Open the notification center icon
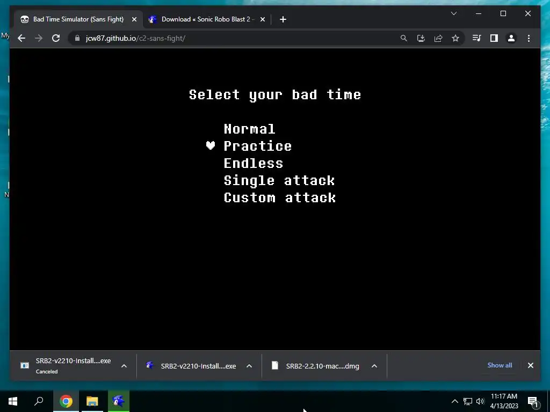 pyautogui.click(x=532, y=402)
